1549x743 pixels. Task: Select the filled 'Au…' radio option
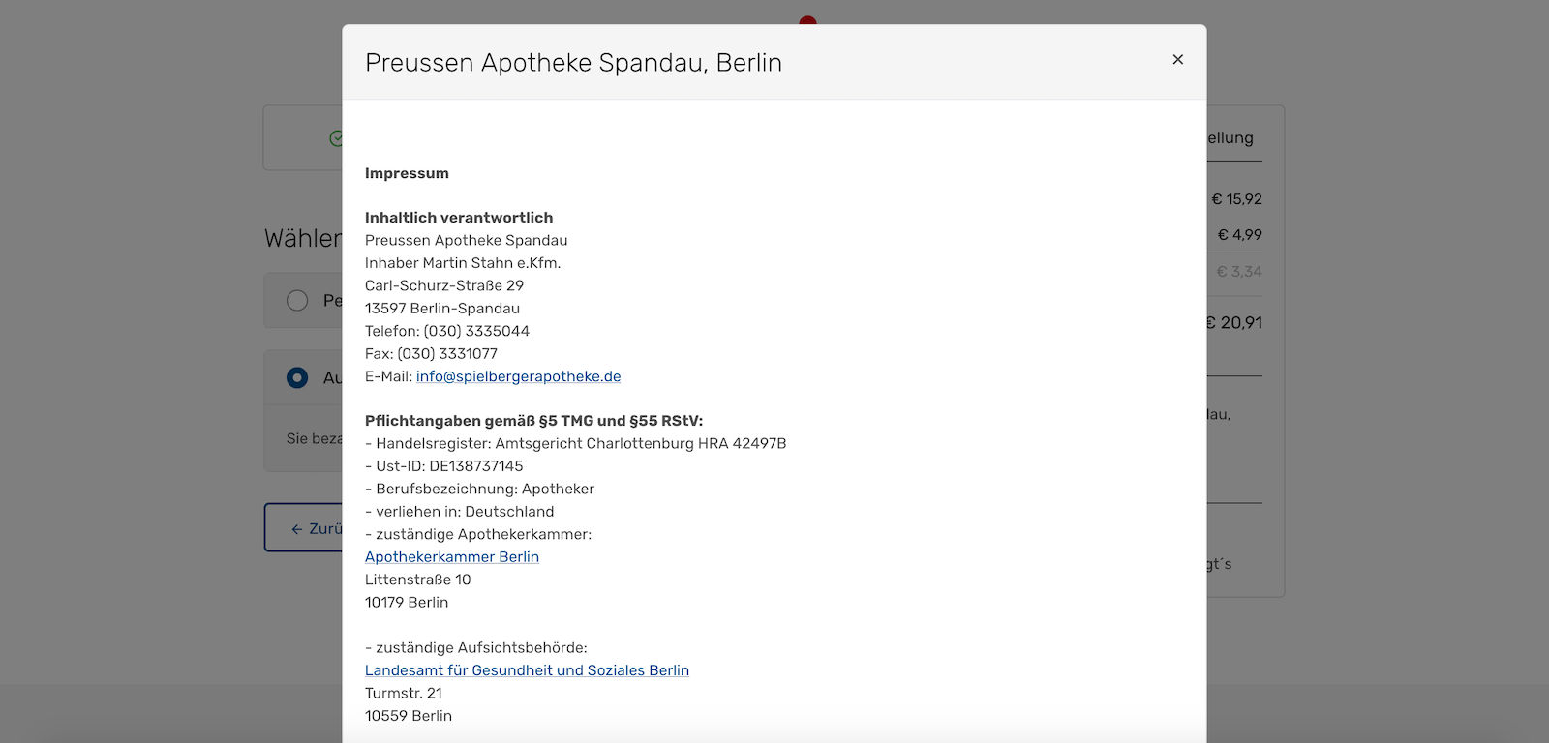297,377
